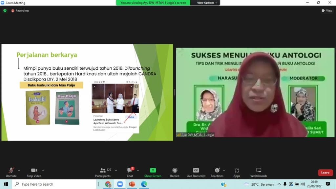Click the battery tray icon
336x189 pixels.
(x=297, y=184)
